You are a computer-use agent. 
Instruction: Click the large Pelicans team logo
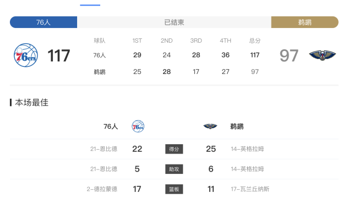coord(322,55)
